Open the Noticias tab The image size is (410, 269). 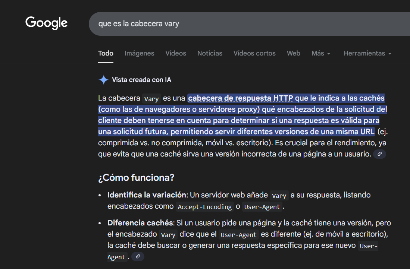210,53
